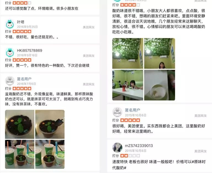This screenshot has width=212, height=173.
Task: Open anonymous user avatar dated 2015年10月6日
Action: point(117,112)
